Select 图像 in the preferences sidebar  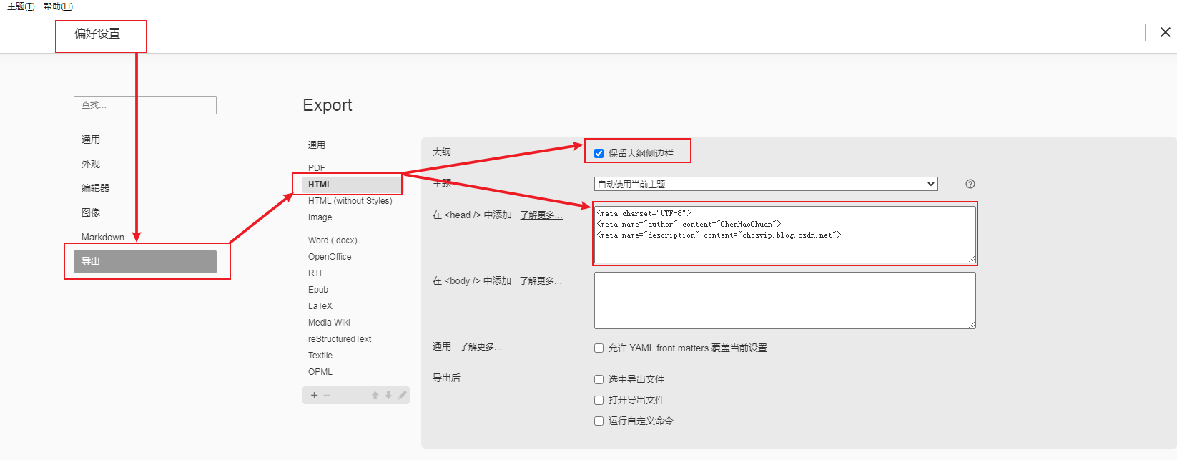click(x=91, y=212)
